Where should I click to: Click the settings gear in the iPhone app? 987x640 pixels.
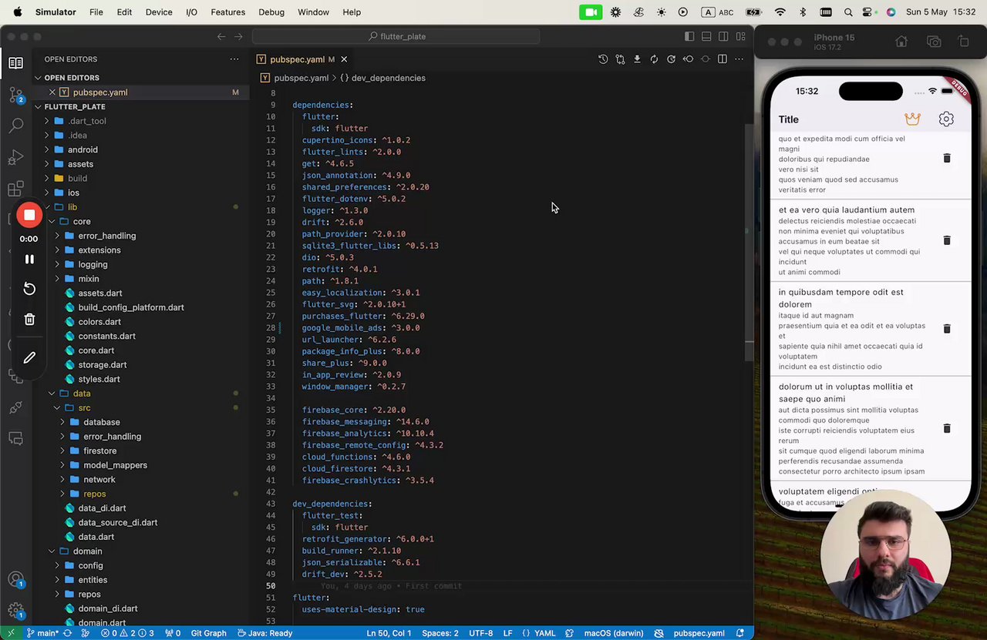946,119
